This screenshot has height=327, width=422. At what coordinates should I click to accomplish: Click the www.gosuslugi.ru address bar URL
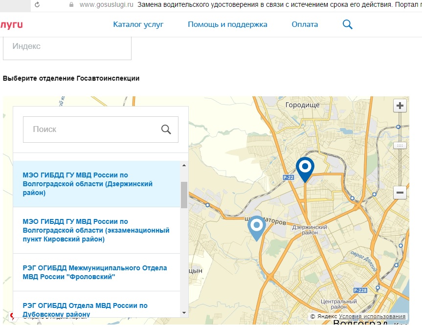(x=107, y=4)
